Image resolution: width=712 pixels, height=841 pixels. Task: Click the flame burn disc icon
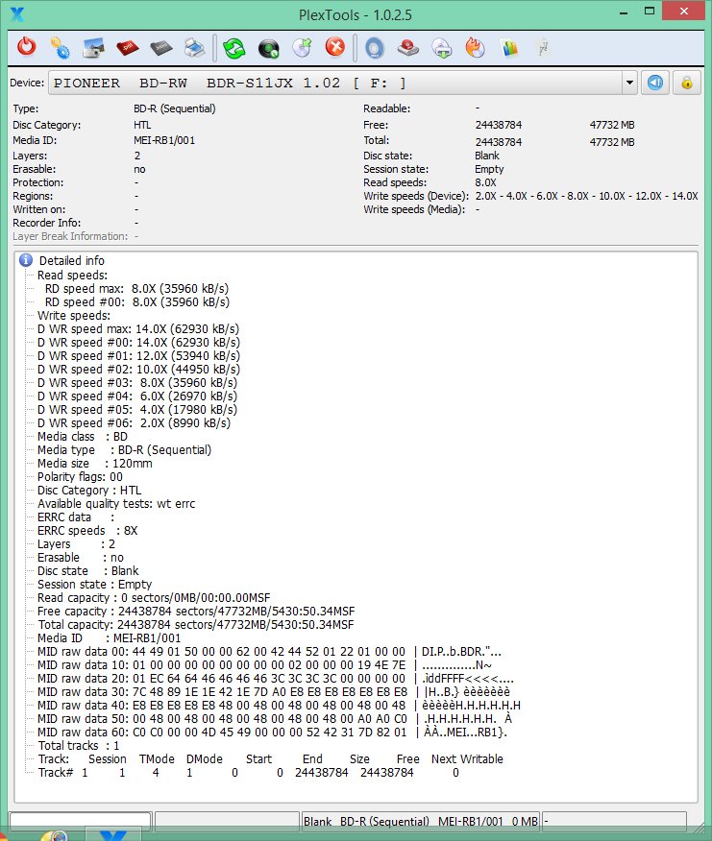(x=475, y=47)
